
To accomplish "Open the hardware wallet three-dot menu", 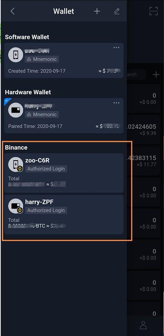I will (116, 103).
